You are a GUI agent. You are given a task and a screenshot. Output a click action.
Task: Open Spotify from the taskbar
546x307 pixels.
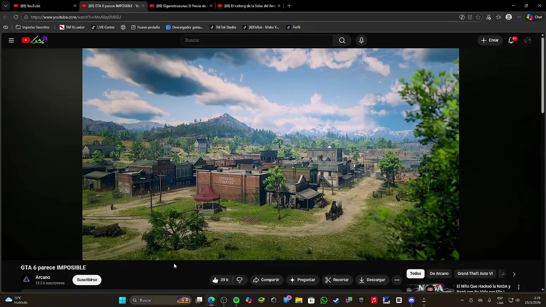point(236,300)
